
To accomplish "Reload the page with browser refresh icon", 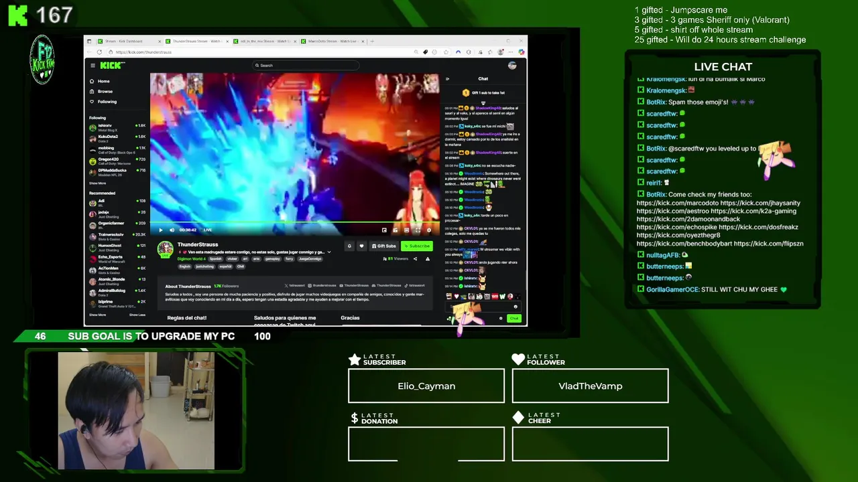I will (99, 52).
